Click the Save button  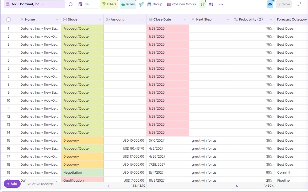tap(284, 4)
